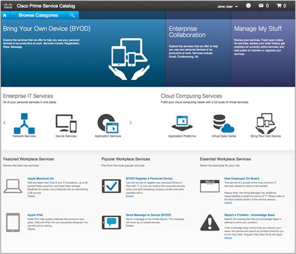Click the Cisco Prime Service Catalog title
Image resolution: width=296 pixels, height=254 pixels.
tap(46, 6)
